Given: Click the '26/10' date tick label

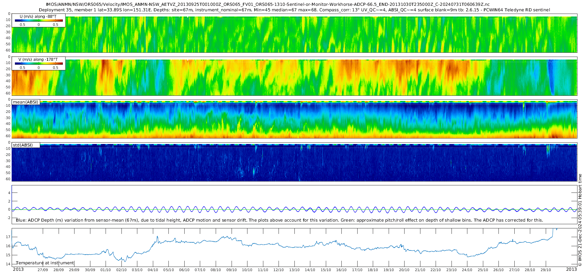Looking at the screenshot, I should pos(498,270).
